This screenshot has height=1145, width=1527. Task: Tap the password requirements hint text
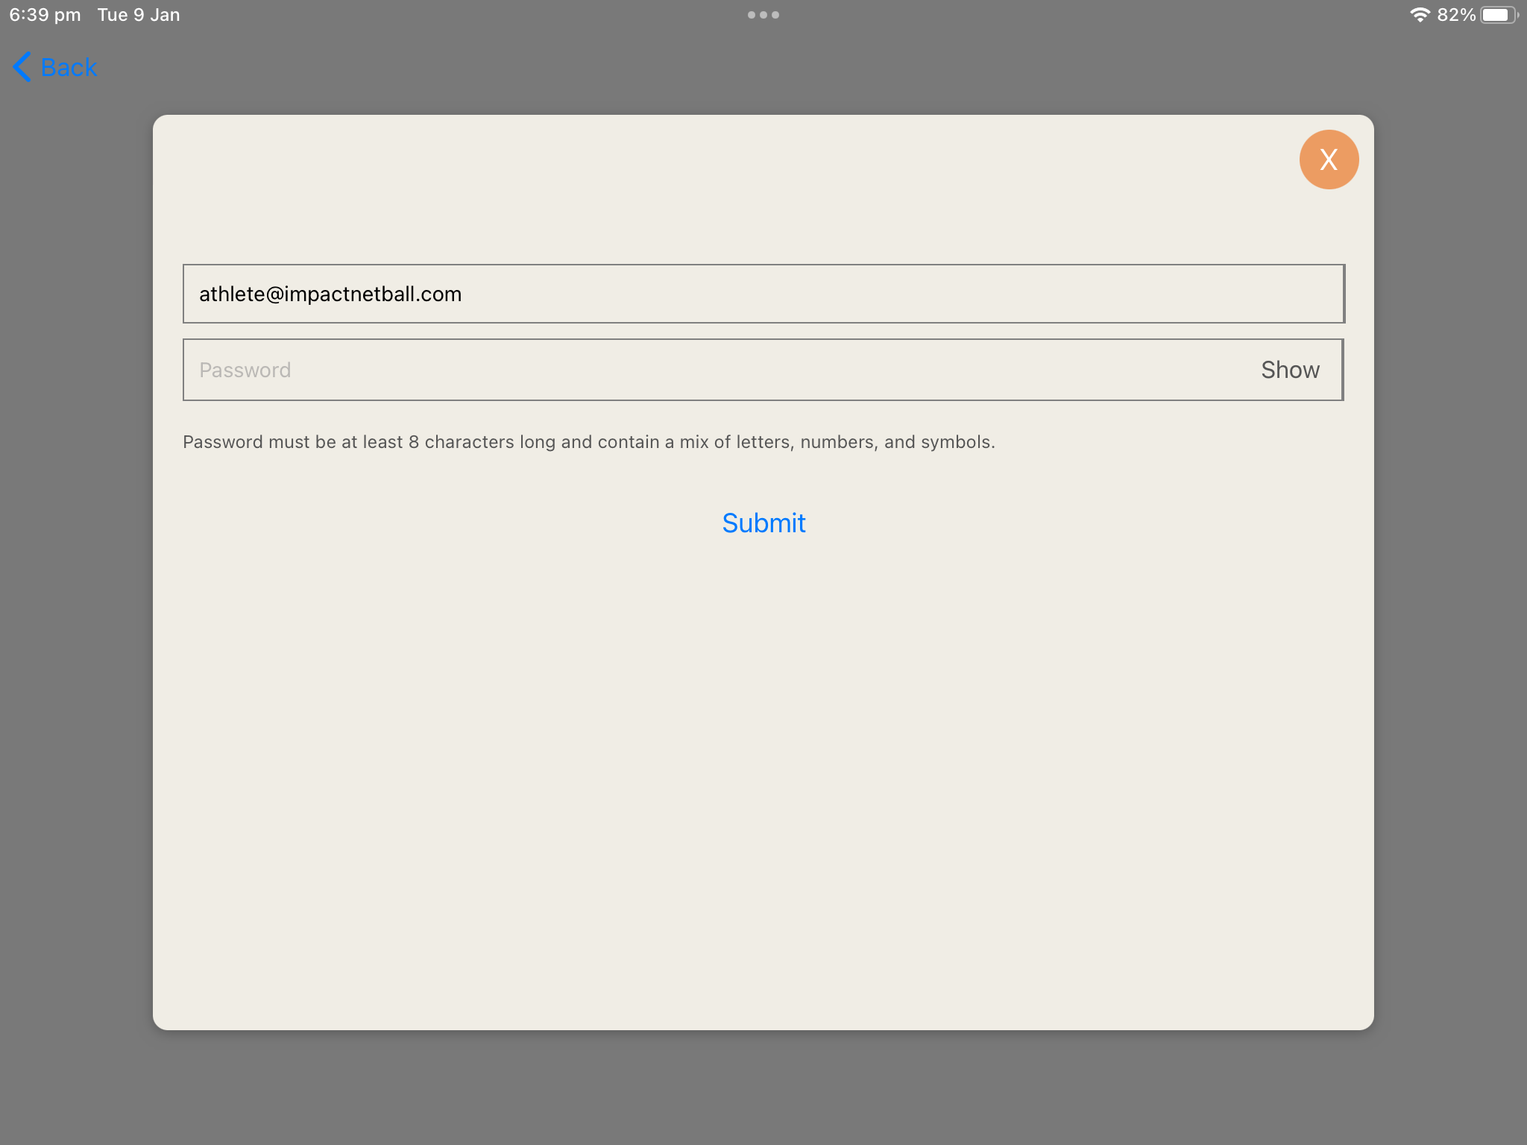point(588,442)
